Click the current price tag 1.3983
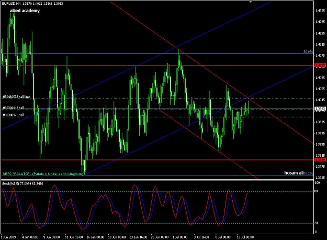This screenshot has height=240, width=327. [320, 109]
